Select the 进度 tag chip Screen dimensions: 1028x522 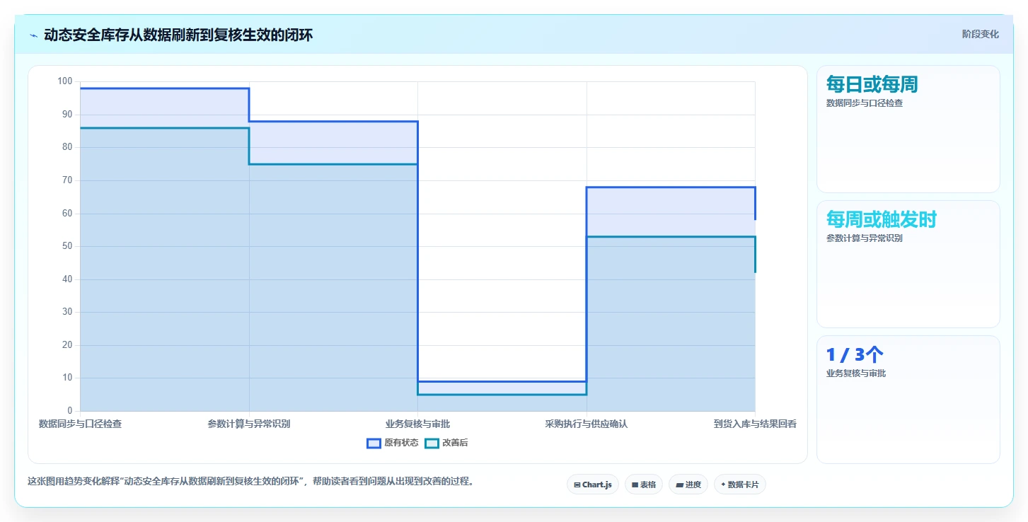click(688, 485)
